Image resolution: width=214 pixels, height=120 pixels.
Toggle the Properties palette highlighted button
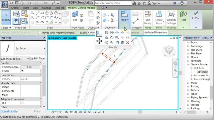point(16,21)
